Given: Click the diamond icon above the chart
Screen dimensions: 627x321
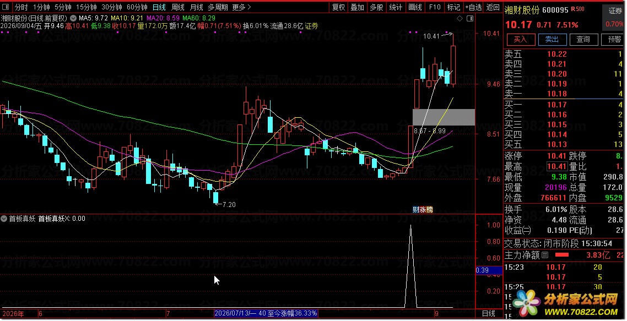Looking at the screenshot, I should pyautogui.click(x=460, y=18).
